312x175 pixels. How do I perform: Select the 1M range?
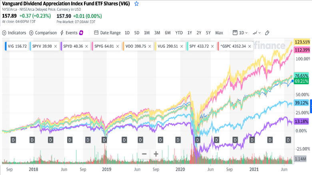[147, 33]
